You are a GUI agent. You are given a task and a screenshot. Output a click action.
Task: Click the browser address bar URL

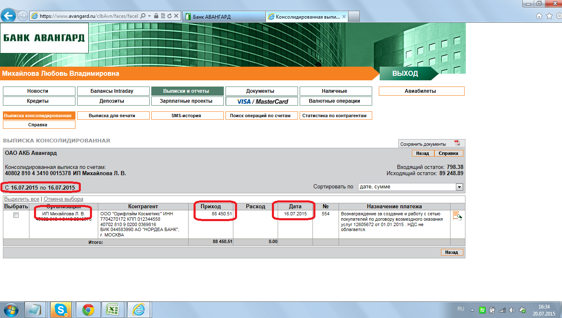89,16
